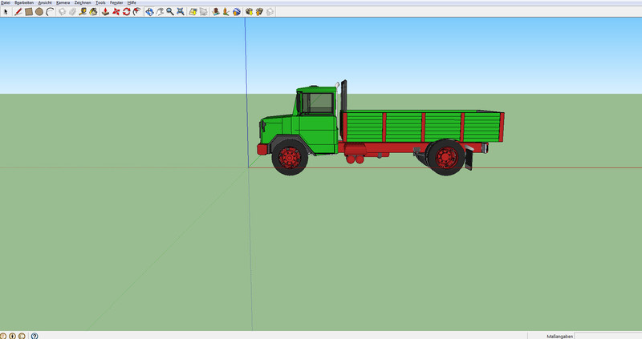Select the Paint Bucket tool
The width and height of the screenshot is (642, 339).
pyautogui.click(x=93, y=12)
